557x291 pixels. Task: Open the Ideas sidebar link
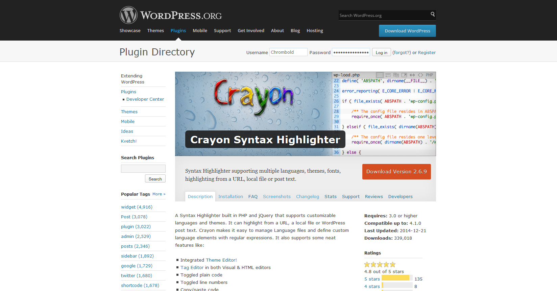coord(127,131)
